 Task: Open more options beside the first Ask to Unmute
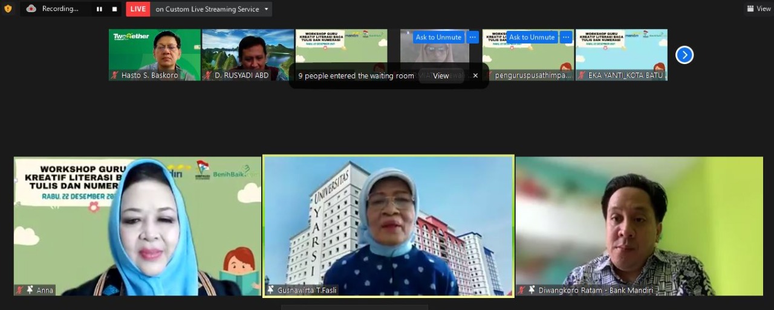(473, 37)
